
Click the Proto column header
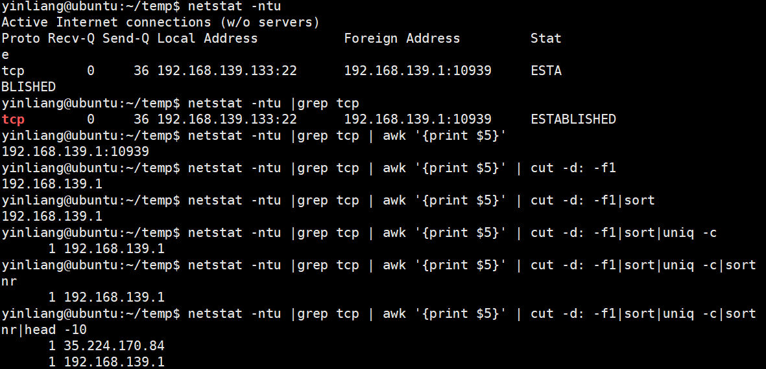pos(21,38)
